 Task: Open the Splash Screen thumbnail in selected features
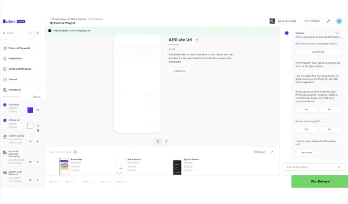[177, 167]
